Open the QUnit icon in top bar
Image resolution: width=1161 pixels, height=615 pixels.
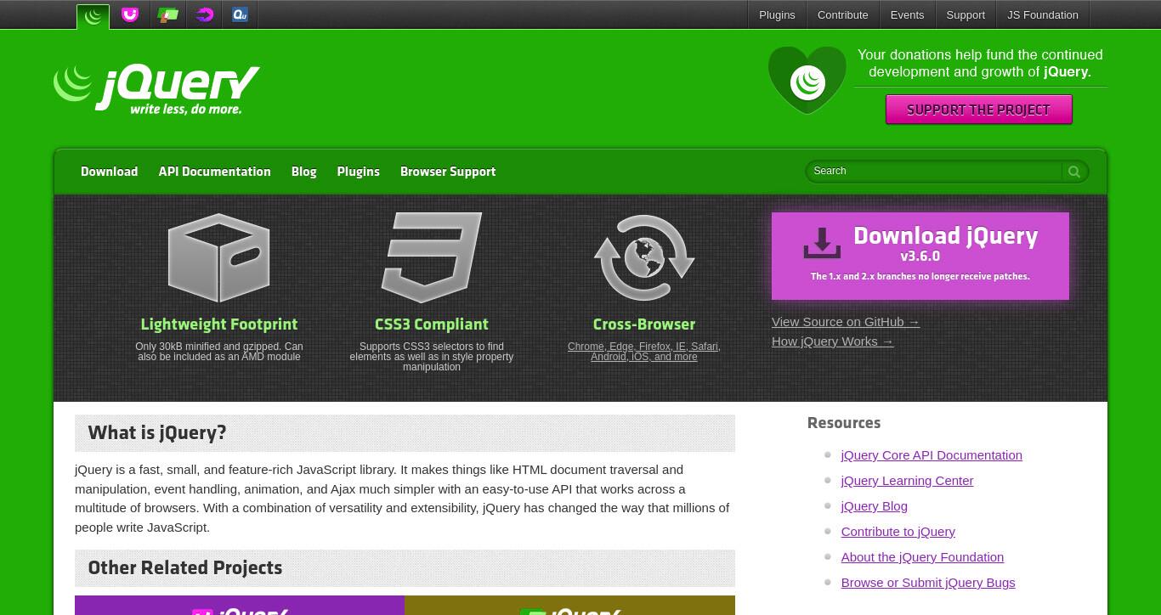tap(241, 14)
